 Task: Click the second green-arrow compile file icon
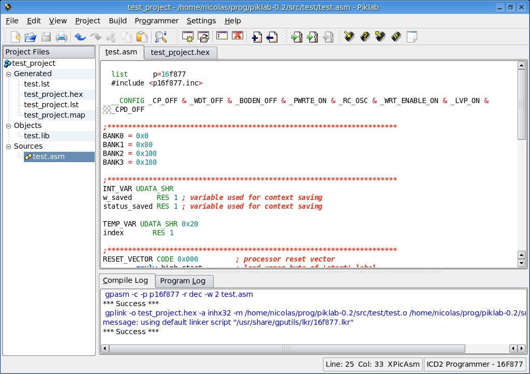tap(312, 37)
